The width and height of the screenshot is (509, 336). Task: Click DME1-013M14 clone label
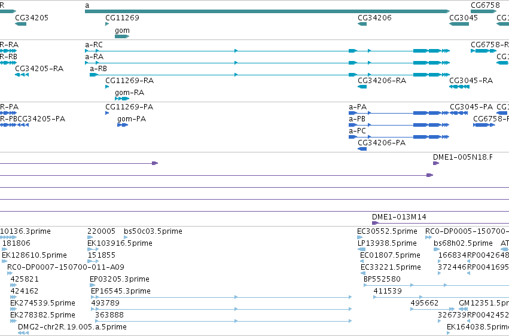[399, 216]
